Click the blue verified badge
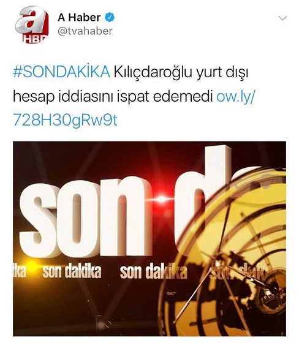The image size is (299, 343). (110, 17)
